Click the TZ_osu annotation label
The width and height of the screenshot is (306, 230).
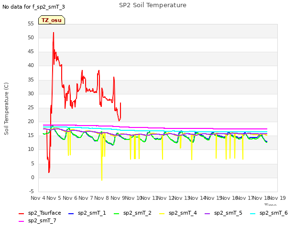click(52, 20)
